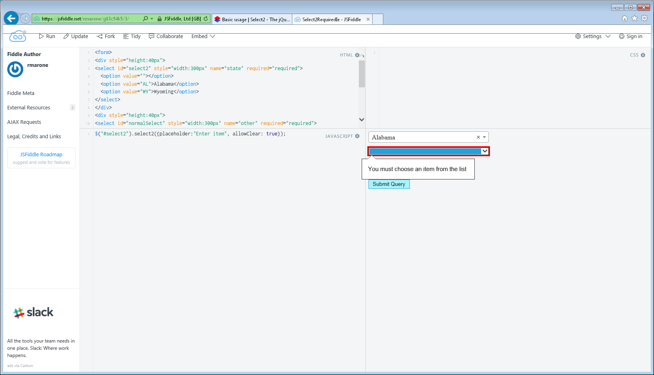The height and width of the screenshot is (375, 654).
Task: Open the highlighted empty select dropdown
Action: coord(484,151)
